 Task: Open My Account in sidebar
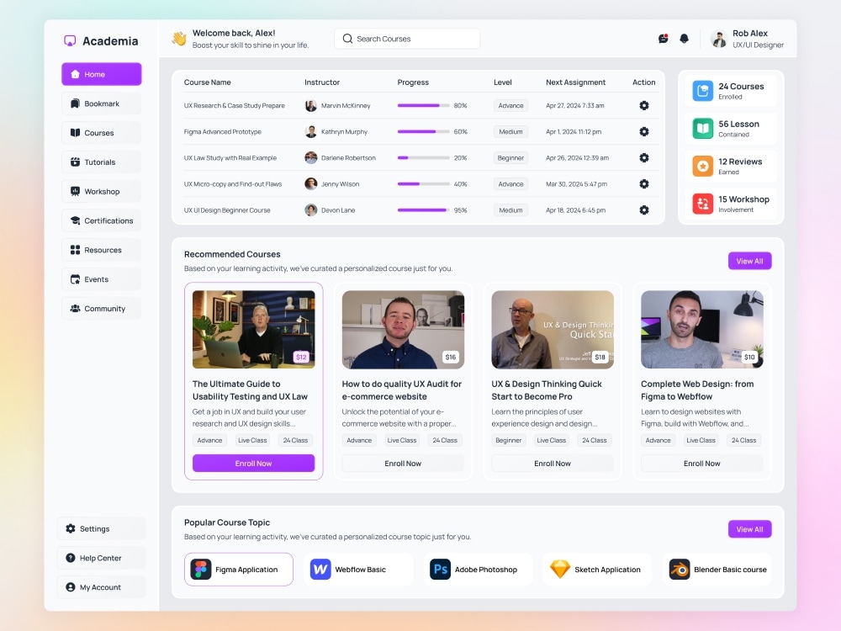[102, 587]
